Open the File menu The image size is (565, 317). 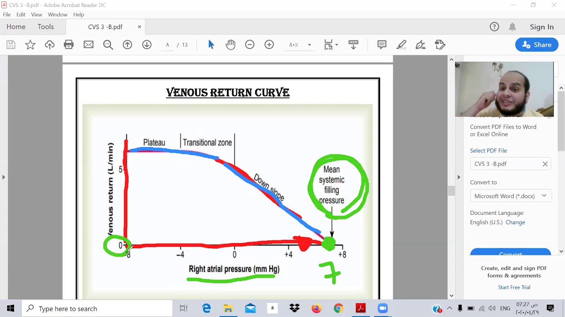(x=7, y=15)
